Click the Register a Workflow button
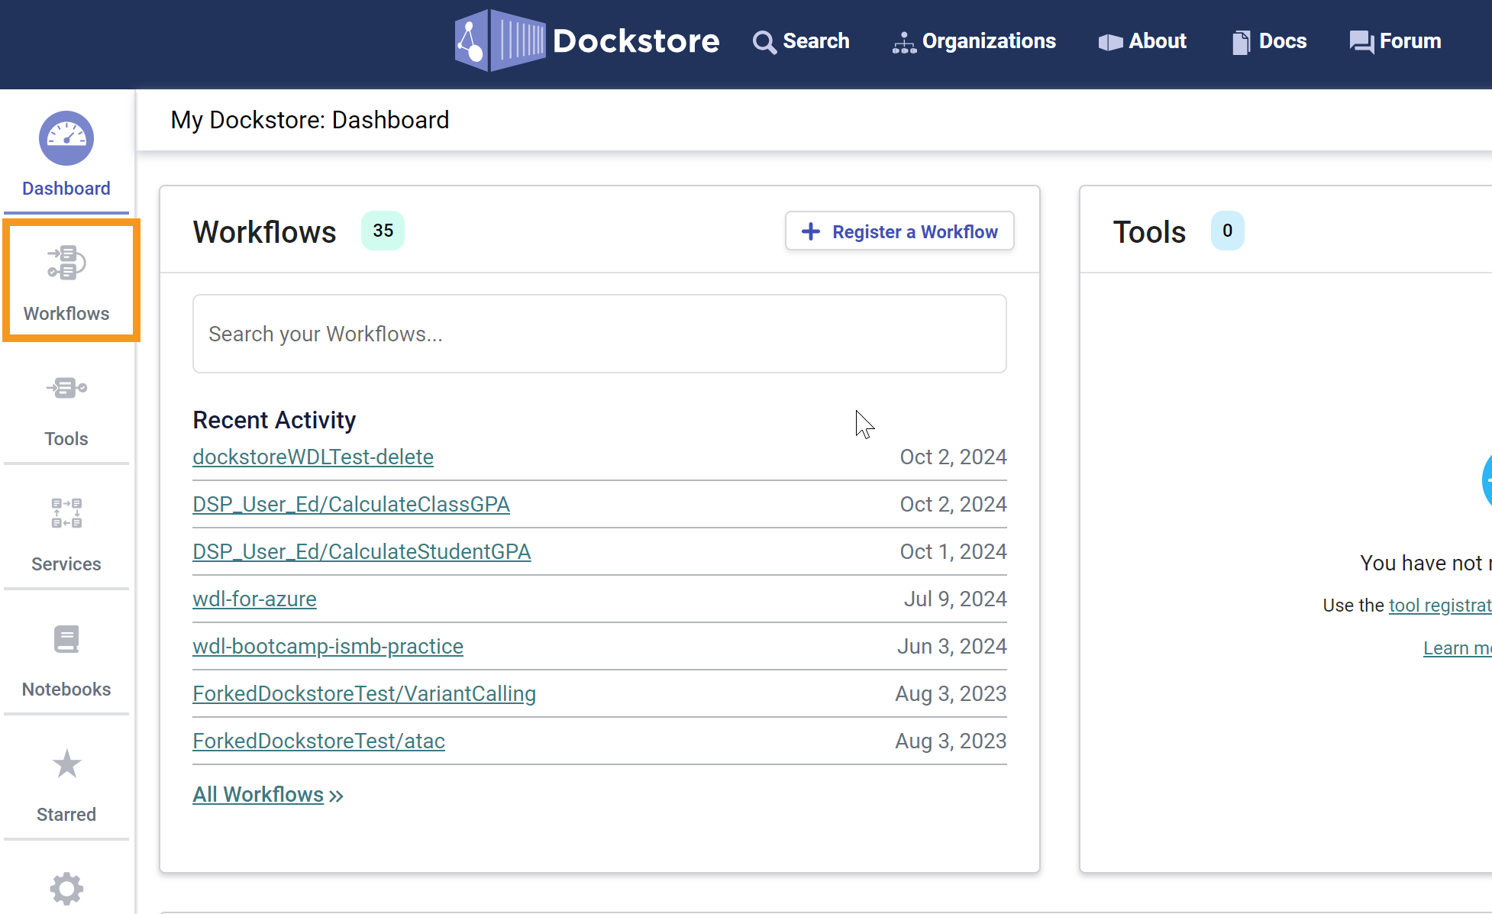This screenshot has width=1492, height=914. tap(899, 231)
